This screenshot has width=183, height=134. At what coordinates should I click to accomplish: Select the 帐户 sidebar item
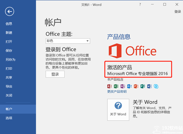[18, 109]
